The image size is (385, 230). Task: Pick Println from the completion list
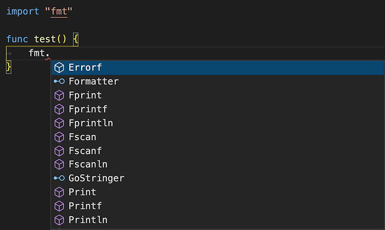tap(218, 220)
